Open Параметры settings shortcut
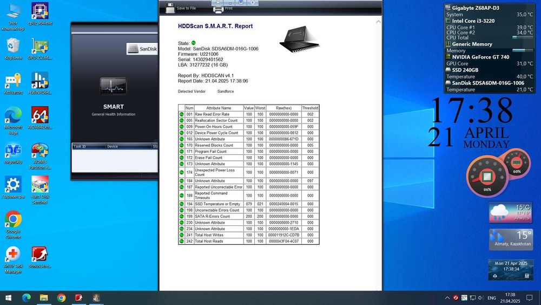 [13, 187]
